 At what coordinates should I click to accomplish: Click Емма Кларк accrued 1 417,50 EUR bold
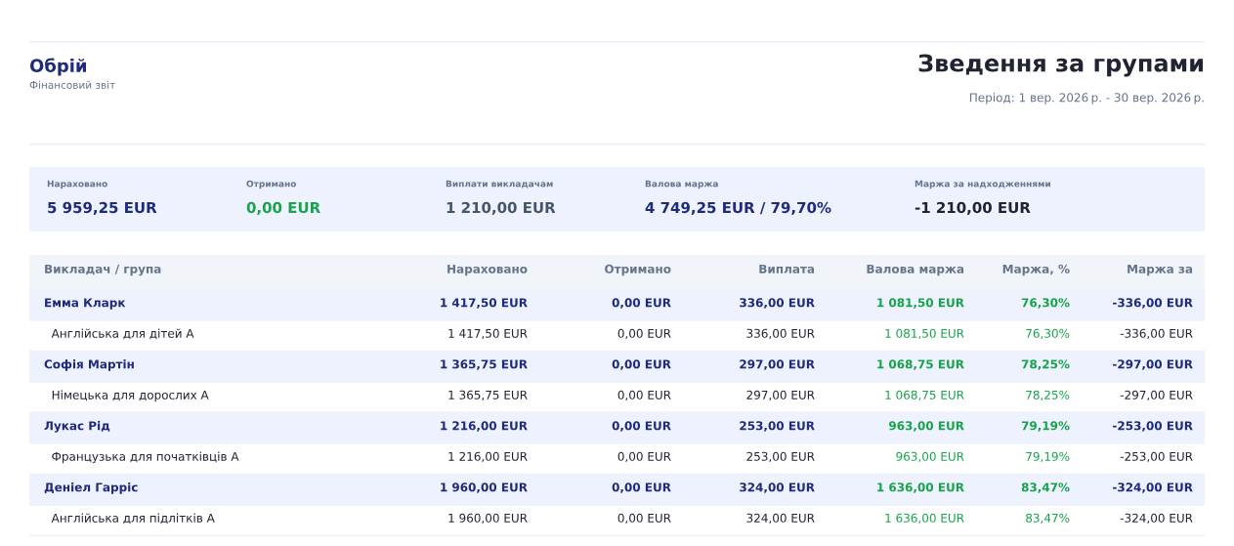pos(484,304)
